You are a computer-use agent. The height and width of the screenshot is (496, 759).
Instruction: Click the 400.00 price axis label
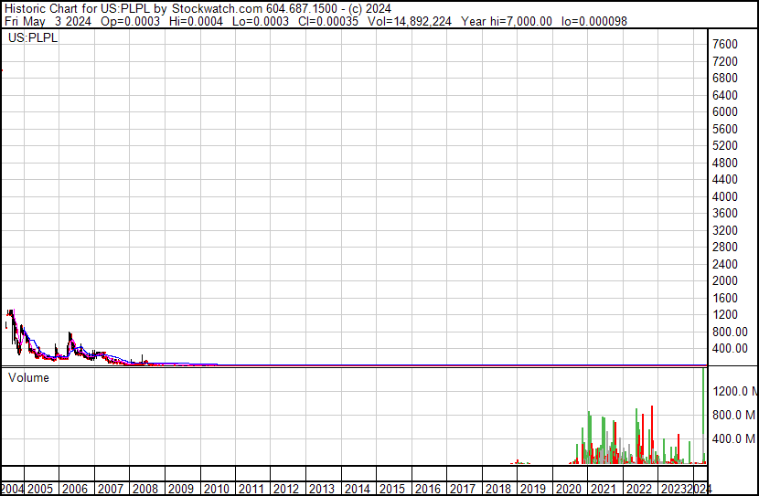730,348
